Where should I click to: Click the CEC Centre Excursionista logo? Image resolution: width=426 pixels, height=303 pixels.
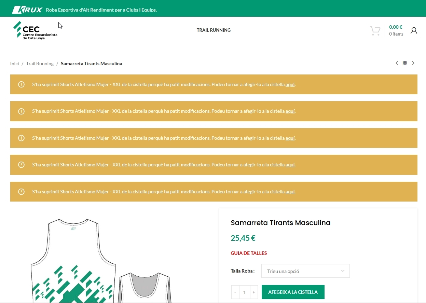click(x=35, y=31)
